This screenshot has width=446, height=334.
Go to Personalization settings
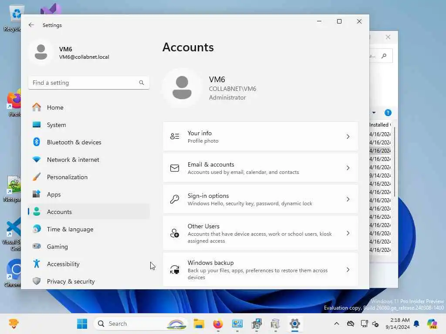tap(89, 177)
